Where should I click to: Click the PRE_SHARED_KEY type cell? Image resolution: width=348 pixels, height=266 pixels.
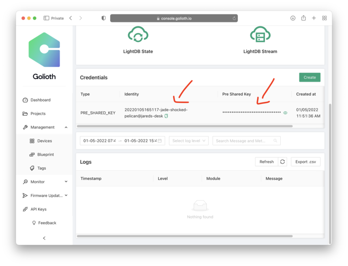tap(98, 113)
